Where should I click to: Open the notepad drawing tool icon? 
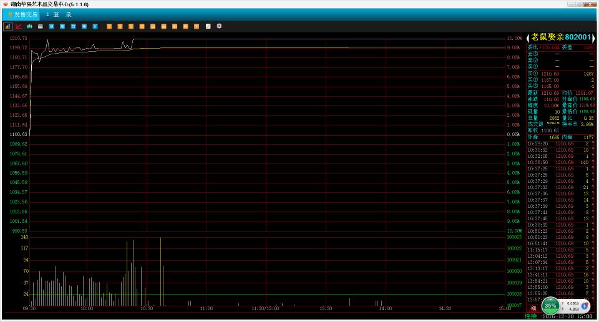pos(208,26)
